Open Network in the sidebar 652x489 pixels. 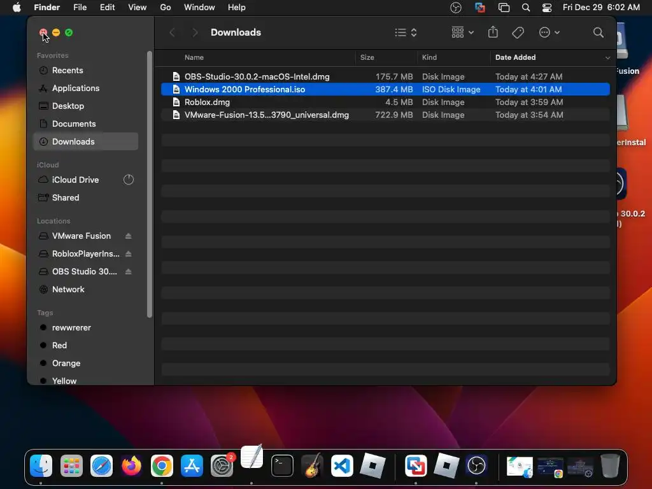pyautogui.click(x=85, y=290)
